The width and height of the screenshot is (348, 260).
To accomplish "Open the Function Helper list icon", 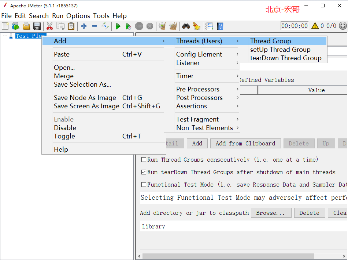I will click(209, 26).
